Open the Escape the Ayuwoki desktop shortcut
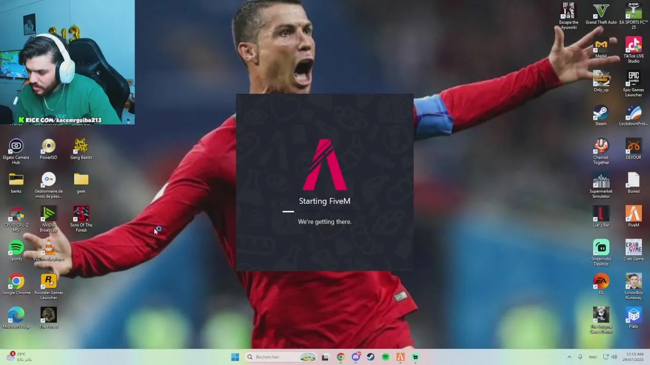650x365 pixels. 568,15
